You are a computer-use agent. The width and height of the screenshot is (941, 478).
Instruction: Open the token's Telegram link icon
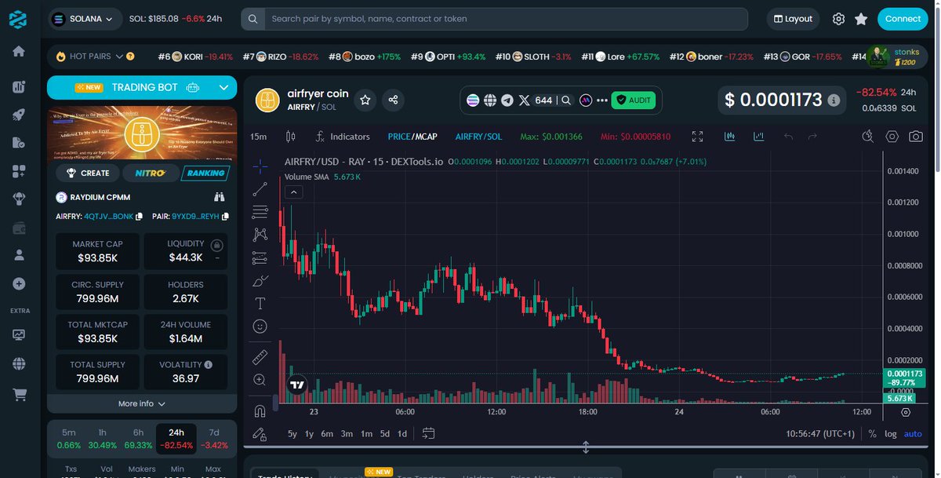tap(507, 100)
